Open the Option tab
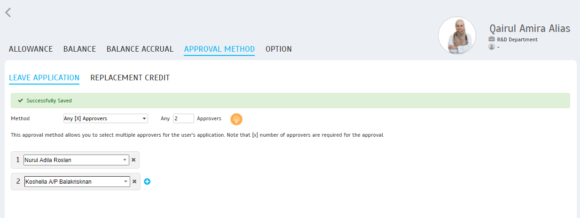 pos(278,49)
